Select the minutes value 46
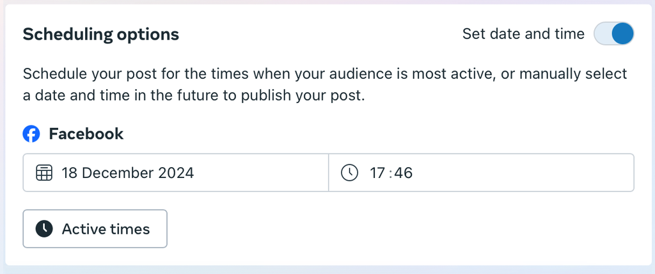This screenshot has width=655, height=274. 404,173
